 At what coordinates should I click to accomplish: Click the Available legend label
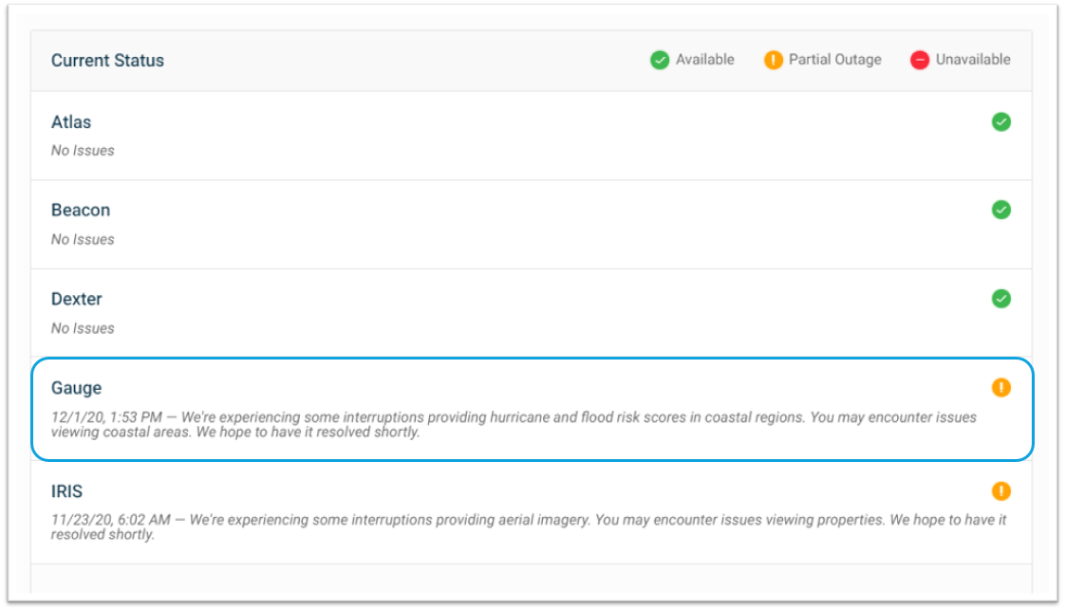(704, 60)
